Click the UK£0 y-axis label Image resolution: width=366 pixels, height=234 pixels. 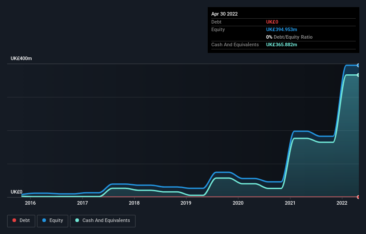[x=16, y=192]
